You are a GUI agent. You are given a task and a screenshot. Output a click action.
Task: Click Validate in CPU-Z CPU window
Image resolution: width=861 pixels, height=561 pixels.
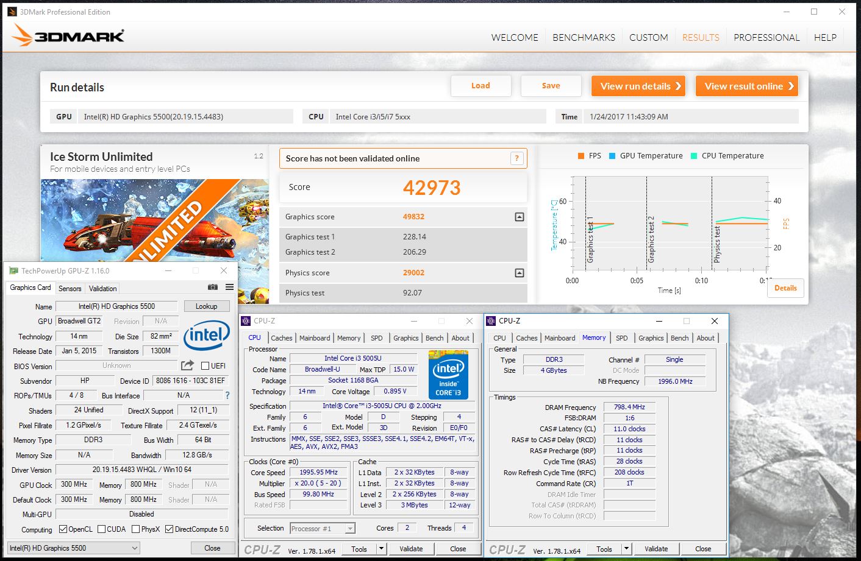411,549
